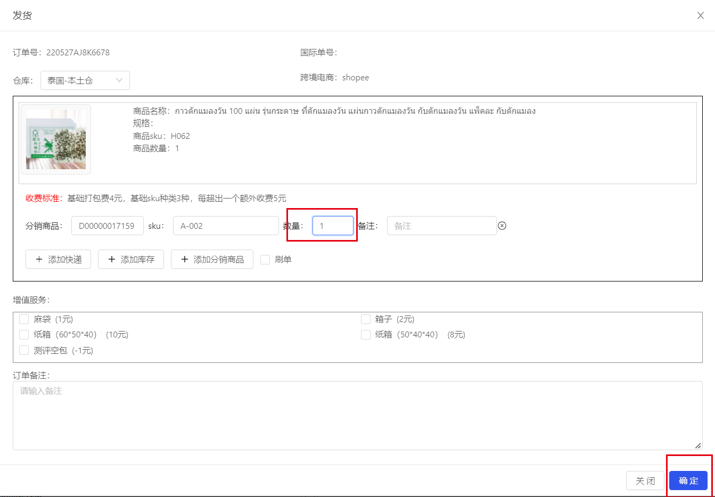This screenshot has width=715, height=497.
Task: Click the 添加分销商品 button
Action: (x=212, y=259)
